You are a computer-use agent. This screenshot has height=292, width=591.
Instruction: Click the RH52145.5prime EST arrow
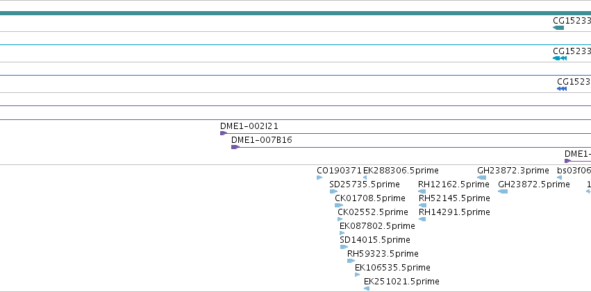click(422, 205)
